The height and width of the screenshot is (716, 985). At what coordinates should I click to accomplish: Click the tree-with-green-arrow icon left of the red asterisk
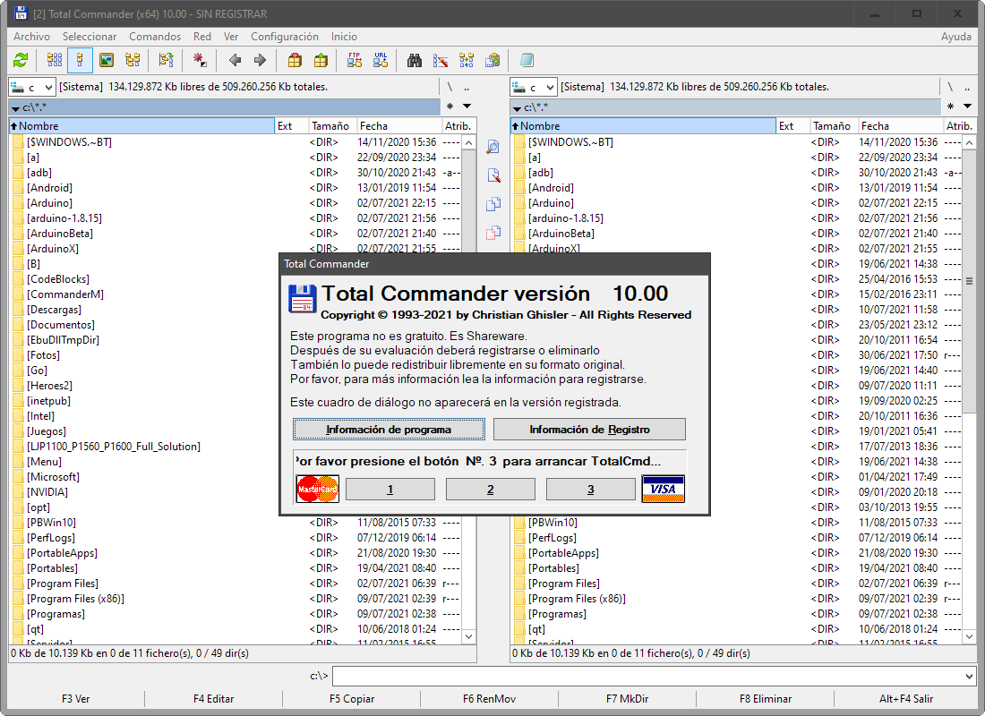(166, 60)
